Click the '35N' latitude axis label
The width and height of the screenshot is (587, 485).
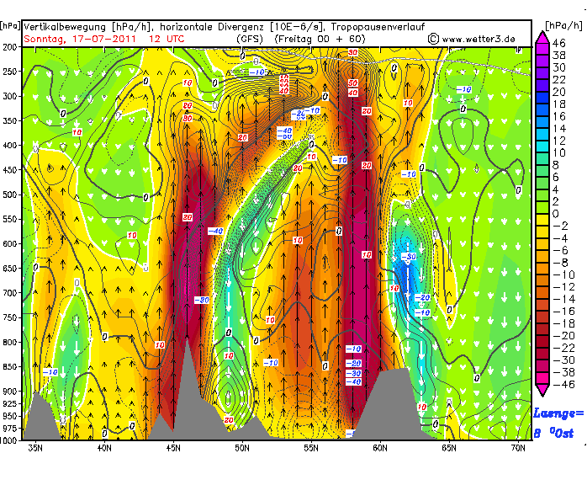[35, 448]
